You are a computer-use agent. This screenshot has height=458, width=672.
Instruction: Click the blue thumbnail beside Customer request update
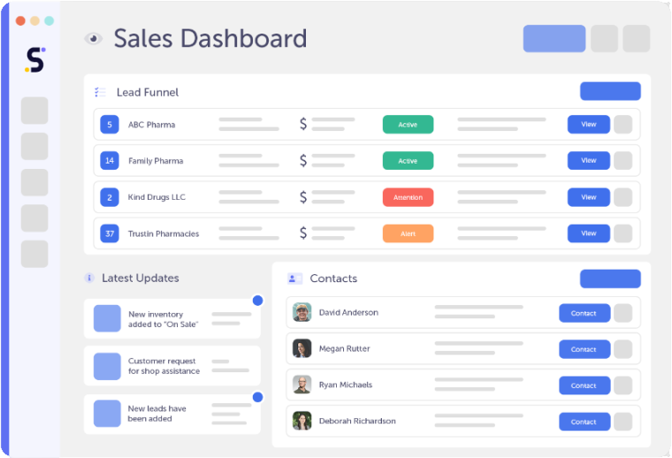click(x=107, y=366)
